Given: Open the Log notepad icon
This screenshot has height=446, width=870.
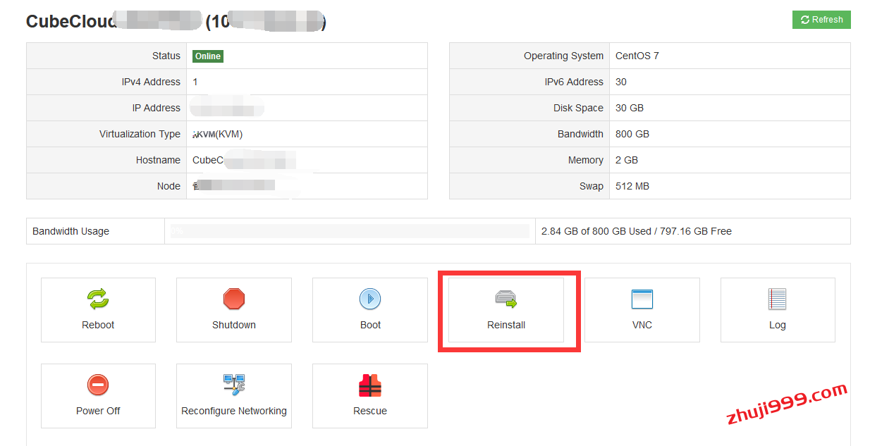Looking at the screenshot, I should tap(777, 299).
